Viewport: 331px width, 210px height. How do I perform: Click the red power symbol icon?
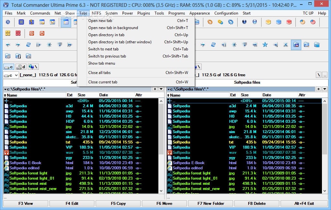pos(42,33)
